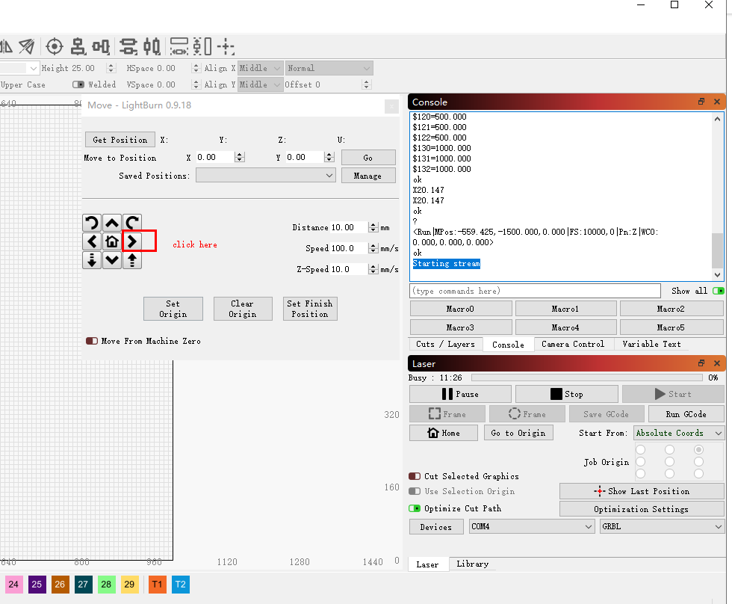Expand the Start From Absolute Coords dropdown
The image size is (732, 604).
(x=679, y=433)
